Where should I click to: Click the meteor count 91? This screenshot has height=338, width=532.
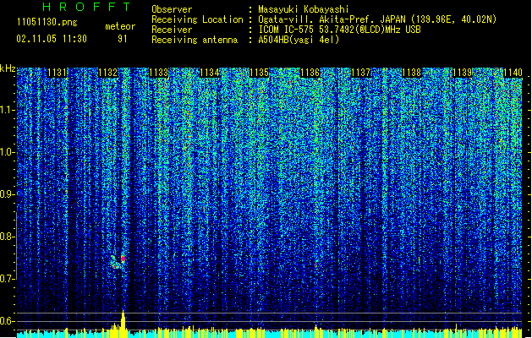coord(123,39)
